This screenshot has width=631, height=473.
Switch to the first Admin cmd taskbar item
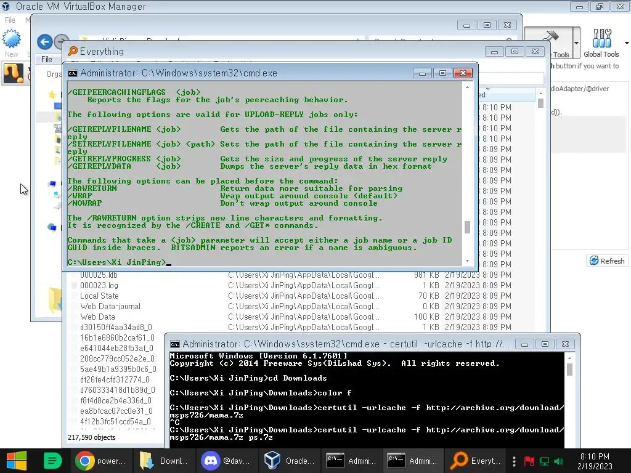[351, 461]
